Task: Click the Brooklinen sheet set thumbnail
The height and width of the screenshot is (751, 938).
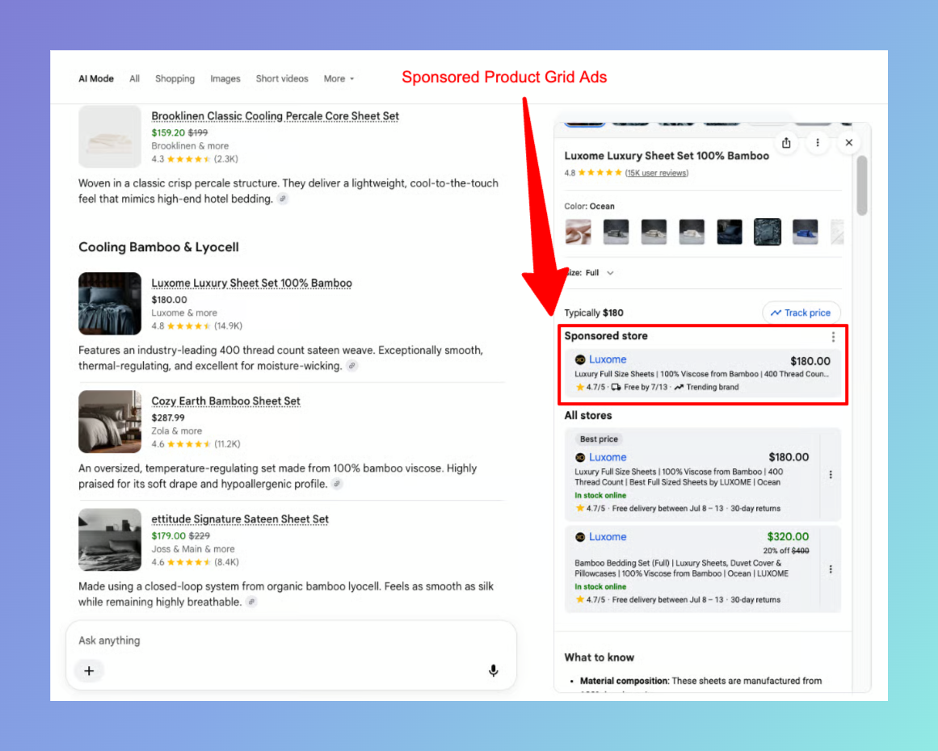Action: click(x=109, y=136)
